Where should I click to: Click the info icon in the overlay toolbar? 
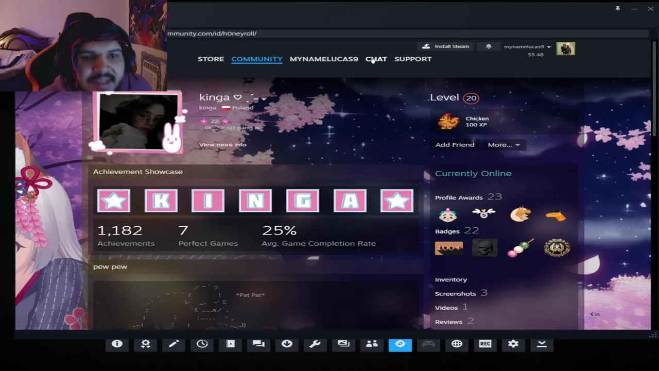point(117,344)
